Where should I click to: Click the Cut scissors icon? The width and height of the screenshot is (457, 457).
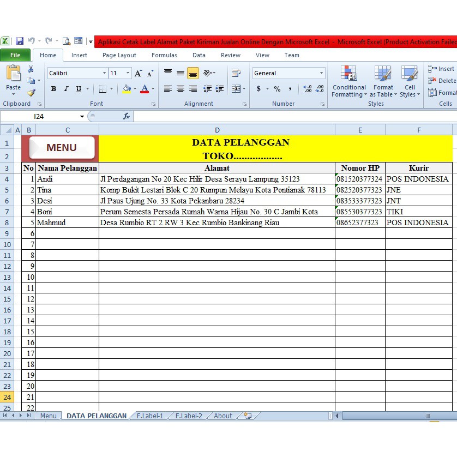point(31,69)
